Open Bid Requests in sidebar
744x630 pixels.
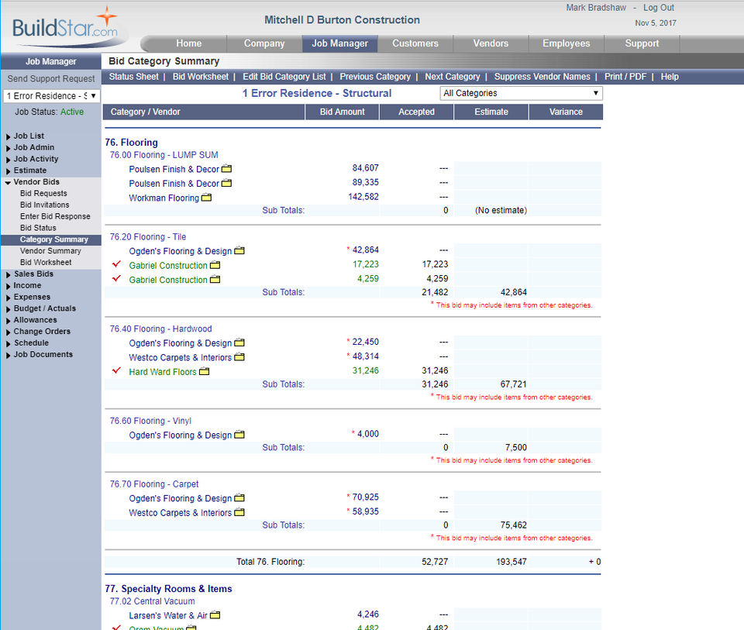click(43, 193)
